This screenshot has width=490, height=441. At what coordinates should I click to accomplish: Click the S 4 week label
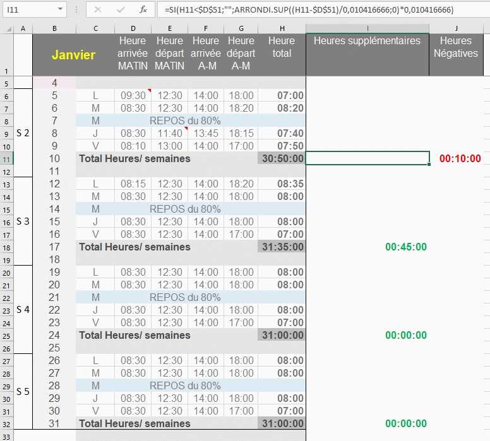[23, 310]
